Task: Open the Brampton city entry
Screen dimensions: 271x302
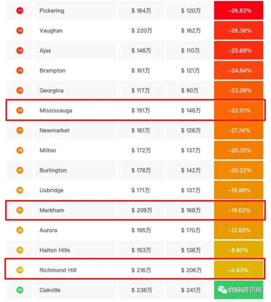Action: [x=52, y=70]
